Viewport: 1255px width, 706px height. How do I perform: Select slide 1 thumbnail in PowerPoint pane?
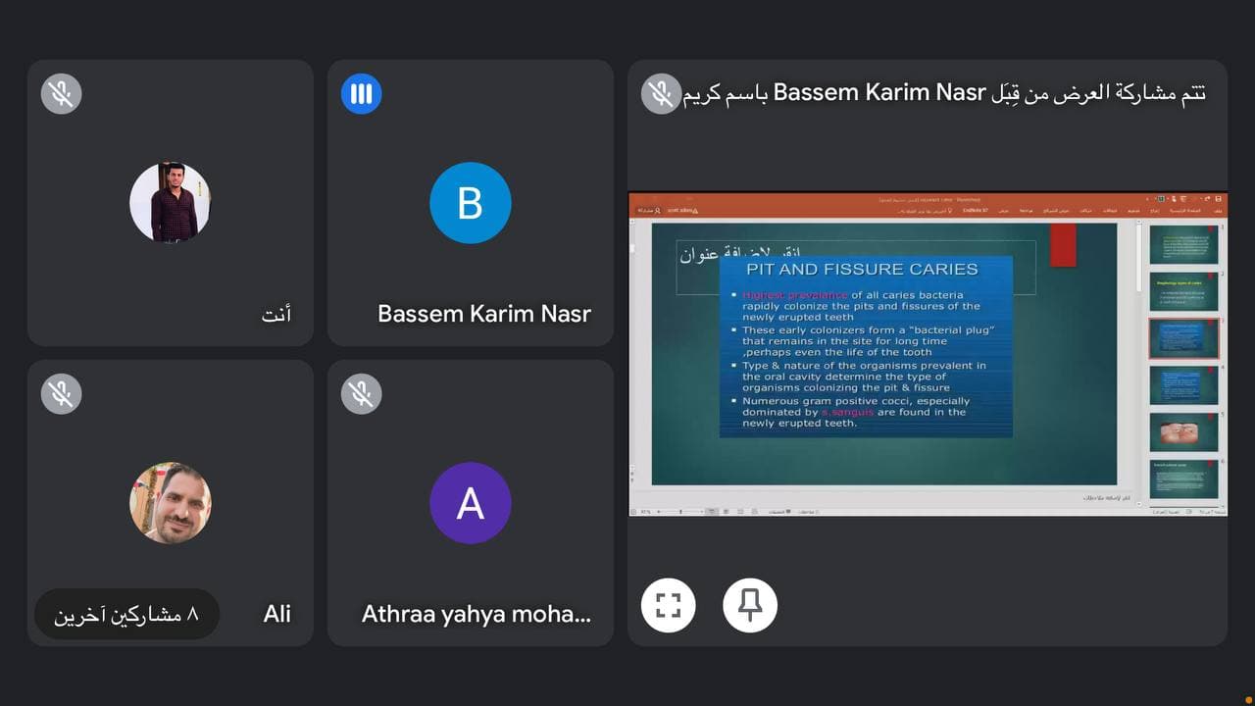1183,245
